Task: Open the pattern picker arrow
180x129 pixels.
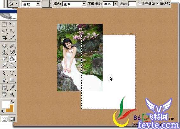Action: tap(50, 4)
